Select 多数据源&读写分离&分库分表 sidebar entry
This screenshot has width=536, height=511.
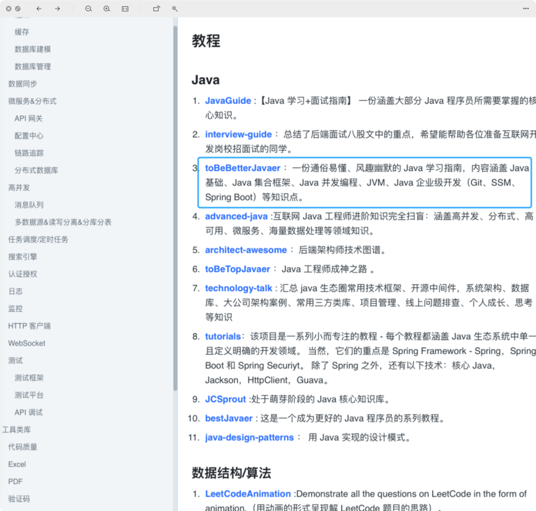click(x=63, y=222)
